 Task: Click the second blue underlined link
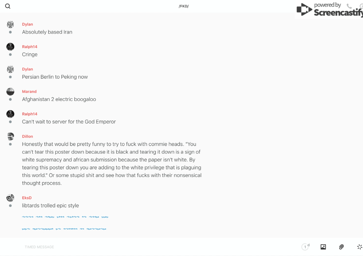coord(64,229)
